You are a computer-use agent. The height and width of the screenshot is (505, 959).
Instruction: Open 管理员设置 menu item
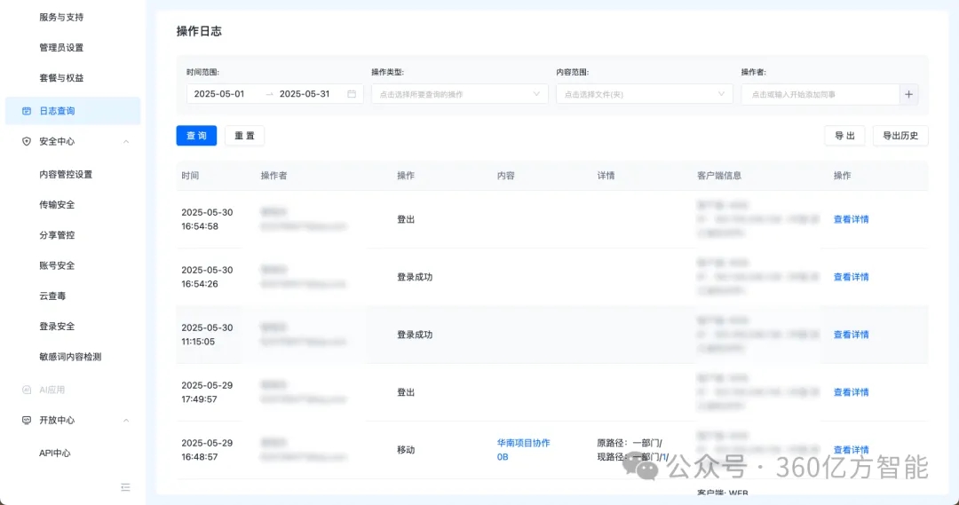click(x=61, y=47)
